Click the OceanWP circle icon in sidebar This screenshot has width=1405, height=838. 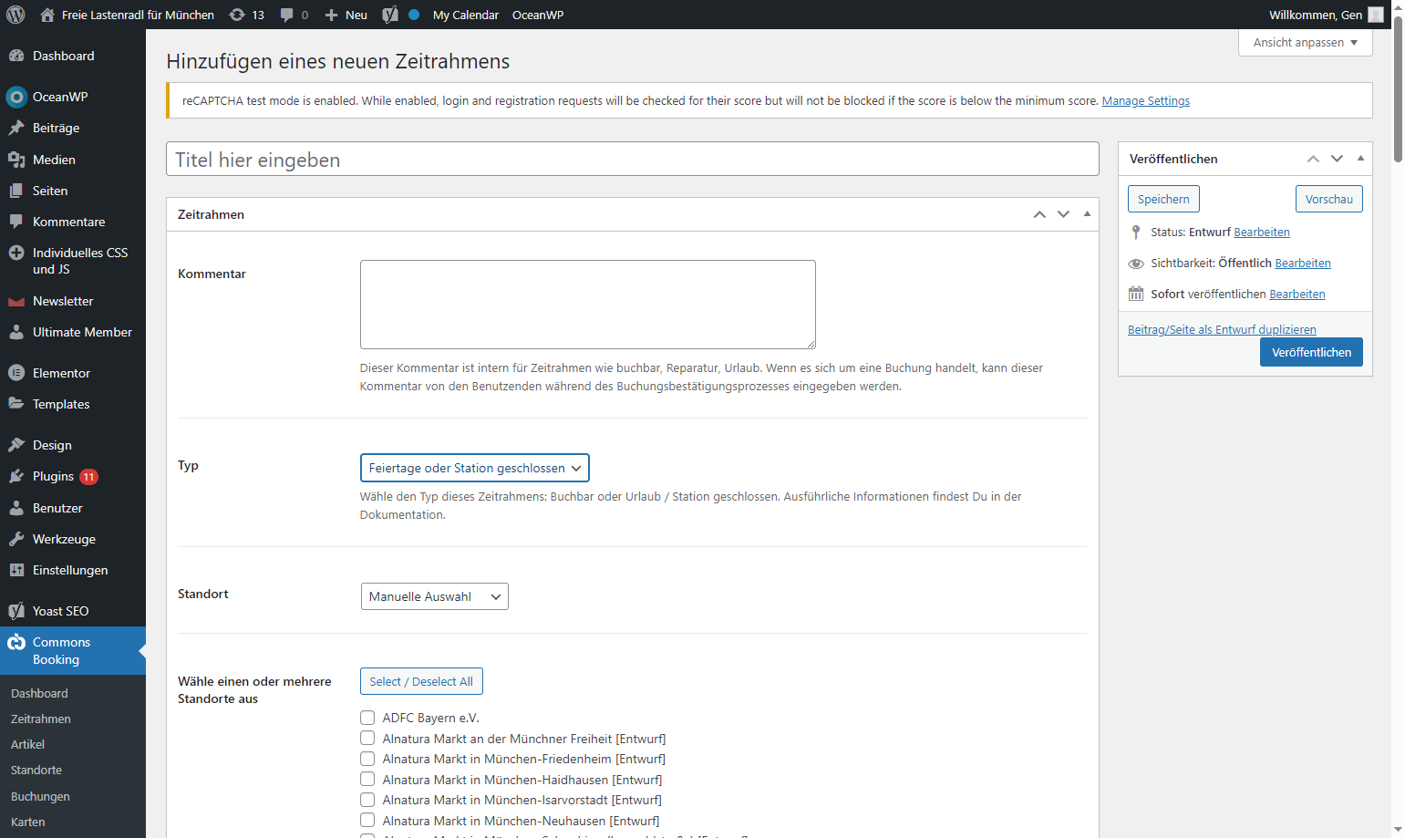16,97
